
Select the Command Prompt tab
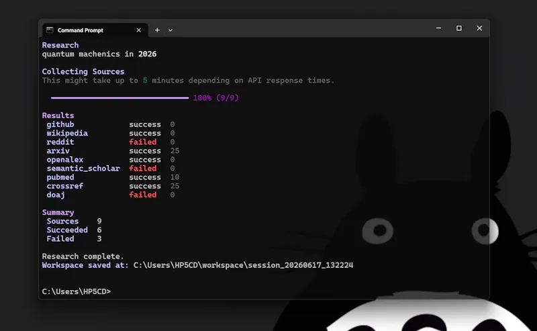[95, 30]
